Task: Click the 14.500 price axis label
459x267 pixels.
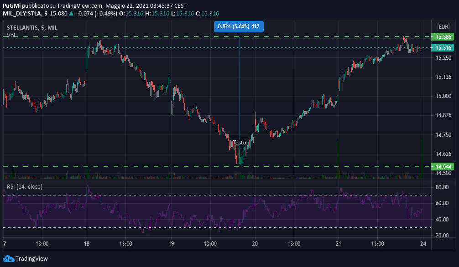Action: click(x=443, y=173)
